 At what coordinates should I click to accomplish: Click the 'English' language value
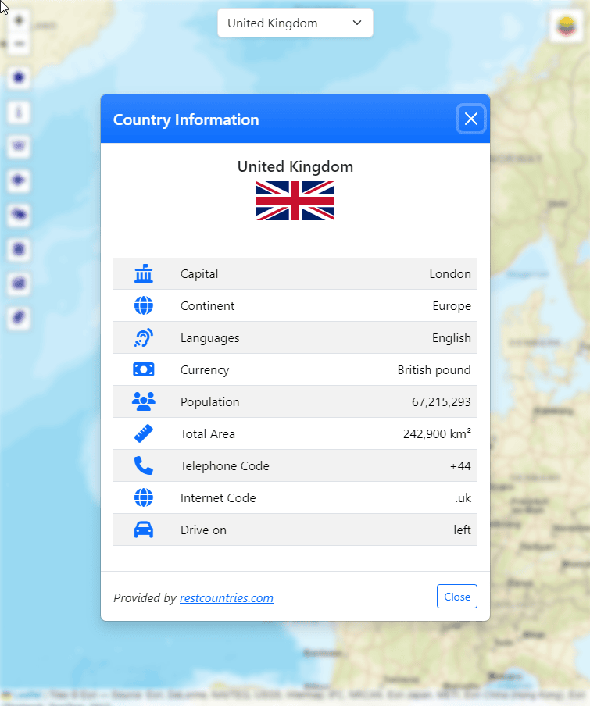(x=451, y=337)
